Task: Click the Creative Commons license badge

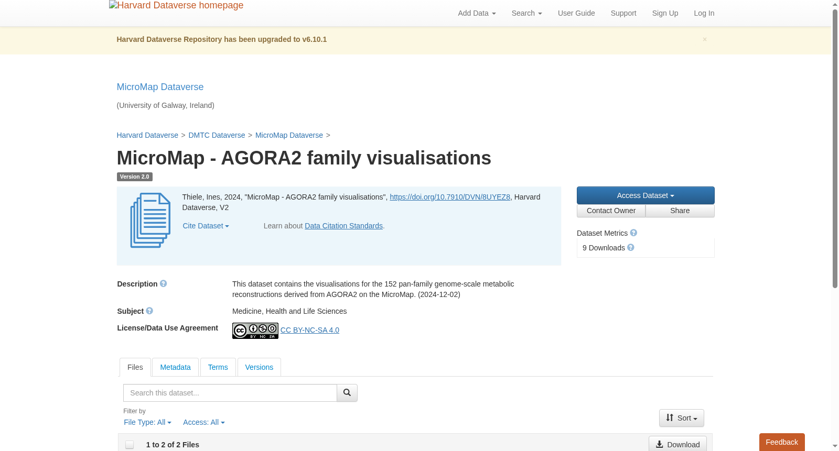Action: tap(255, 331)
